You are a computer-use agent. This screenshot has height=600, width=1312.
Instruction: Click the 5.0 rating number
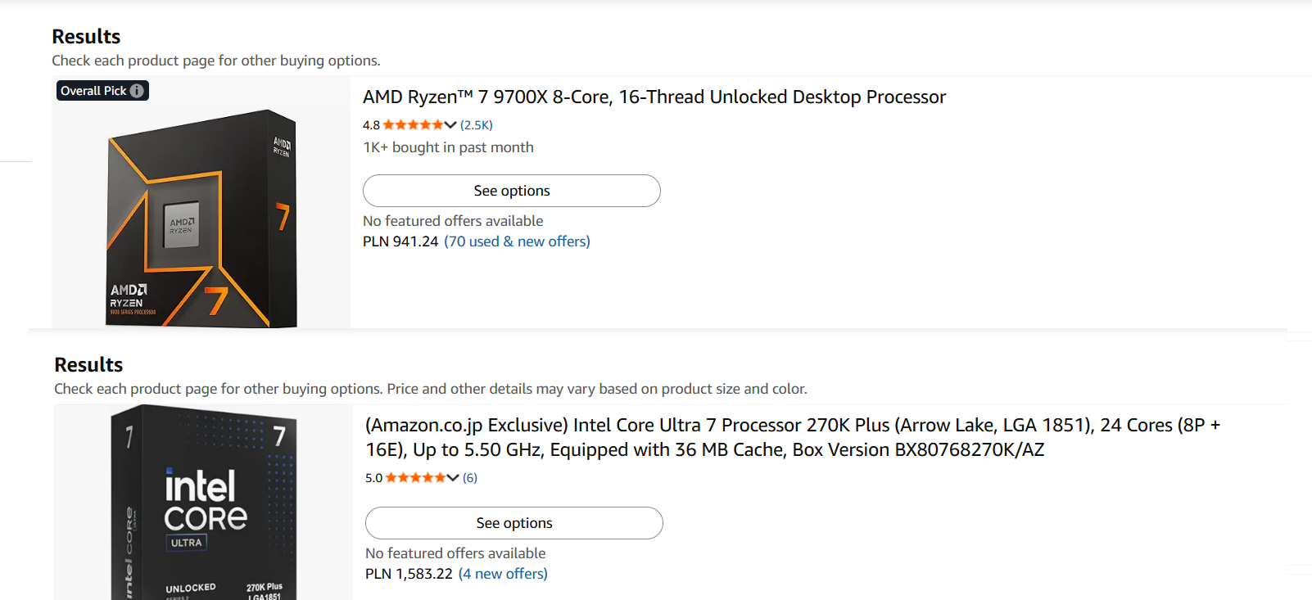[373, 478]
